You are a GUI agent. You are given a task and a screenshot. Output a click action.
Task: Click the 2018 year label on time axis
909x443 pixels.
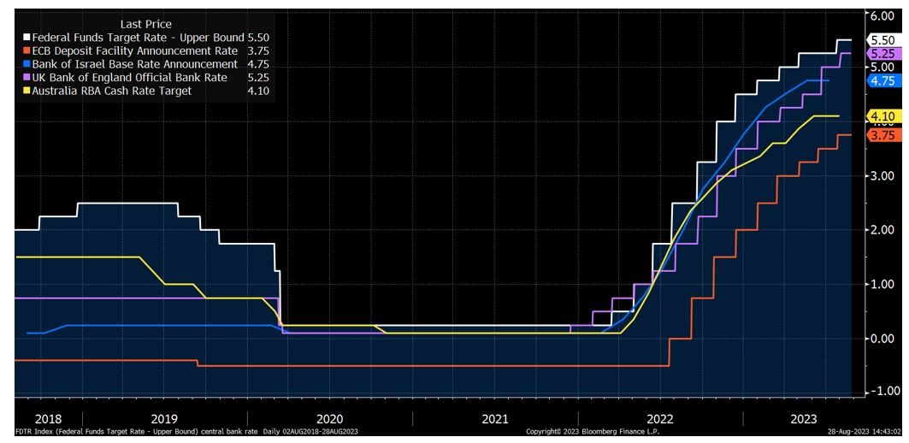click(48, 419)
